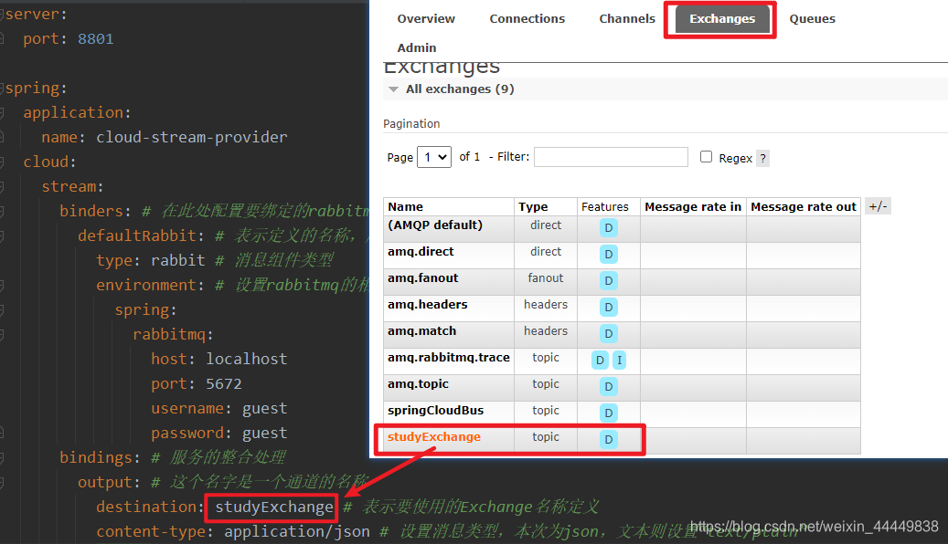Click 'studyExchange' destination value in editor

(x=274, y=507)
